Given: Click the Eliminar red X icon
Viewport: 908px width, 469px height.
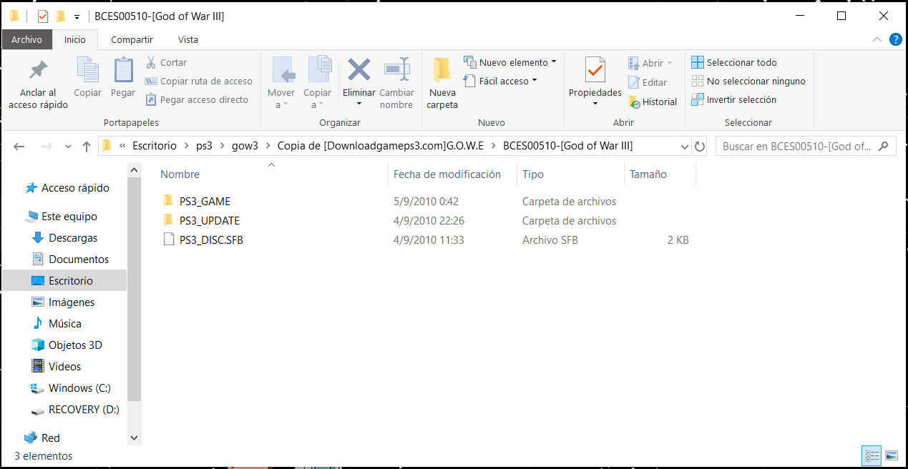Looking at the screenshot, I should tap(358, 69).
